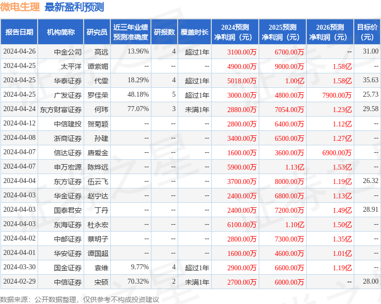Click target price 28.91
The height and width of the screenshot is (304, 381).
[x=371, y=209]
